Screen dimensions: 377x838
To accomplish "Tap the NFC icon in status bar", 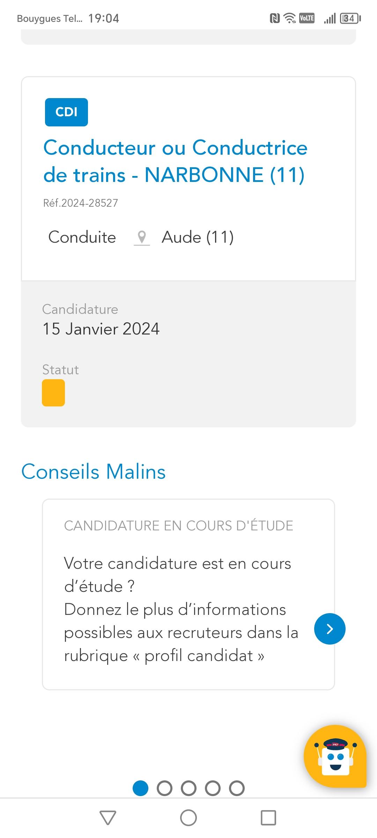I will 275,18.
